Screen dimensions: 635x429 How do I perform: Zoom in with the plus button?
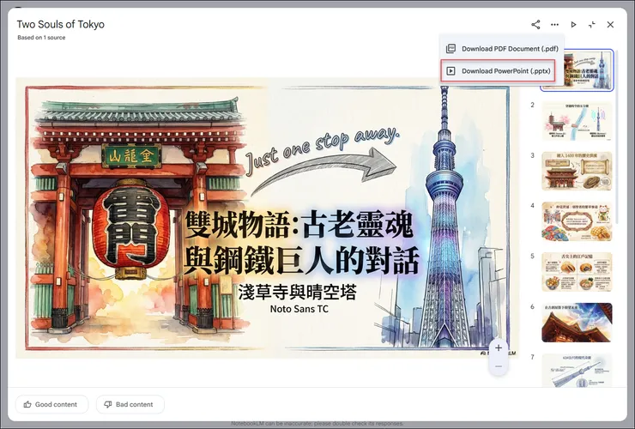point(499,347)
